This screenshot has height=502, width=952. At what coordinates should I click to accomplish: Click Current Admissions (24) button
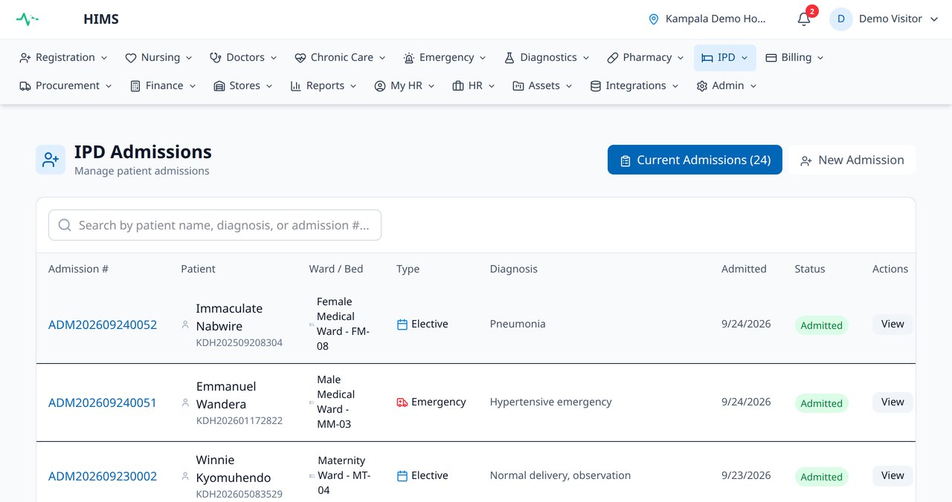(695, 160)
